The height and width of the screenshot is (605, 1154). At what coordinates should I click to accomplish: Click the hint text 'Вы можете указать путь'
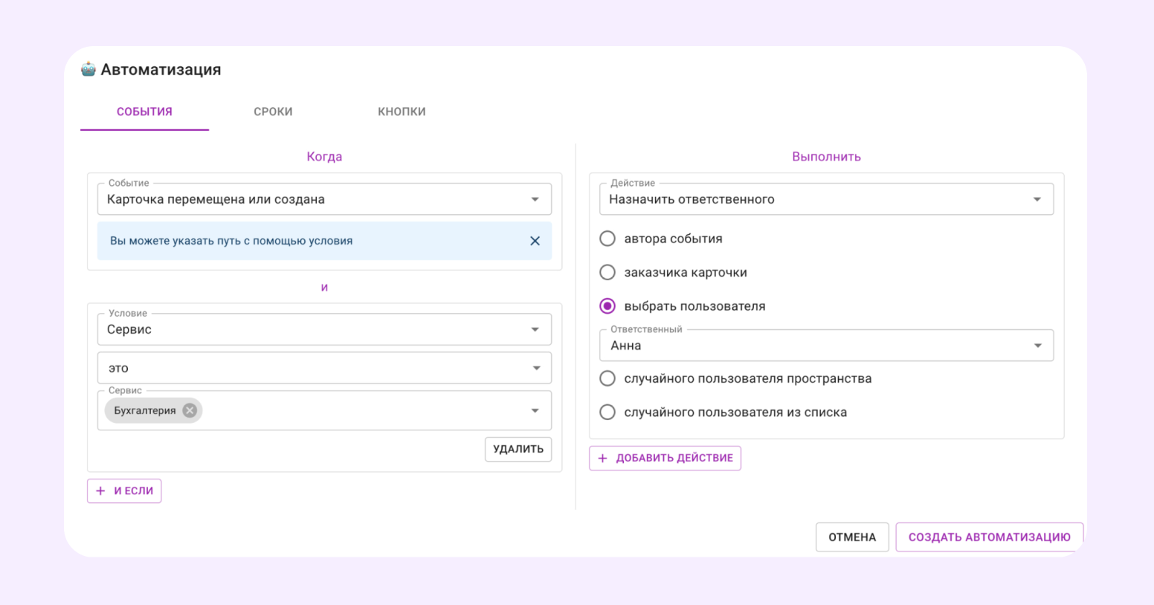coord(231,241)
